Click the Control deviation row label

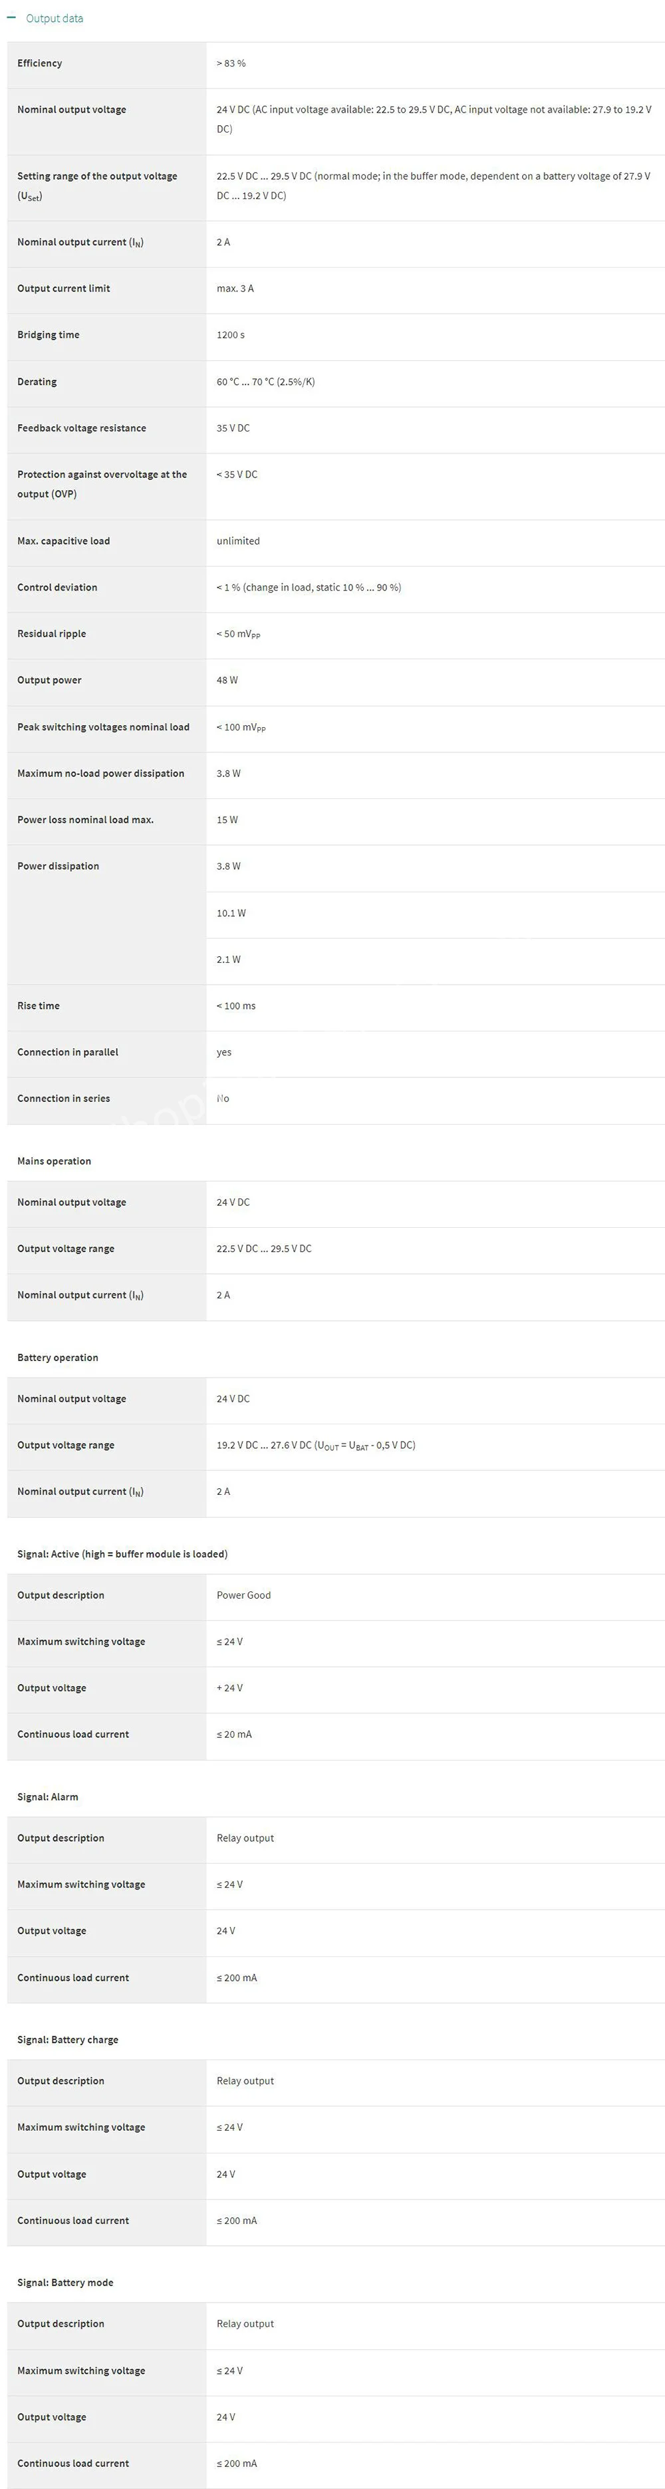point(57,587)
